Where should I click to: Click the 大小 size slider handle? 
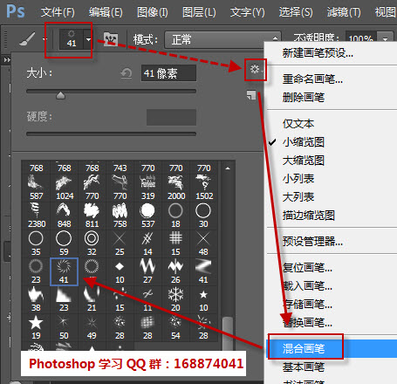click(x=60, y=95)
